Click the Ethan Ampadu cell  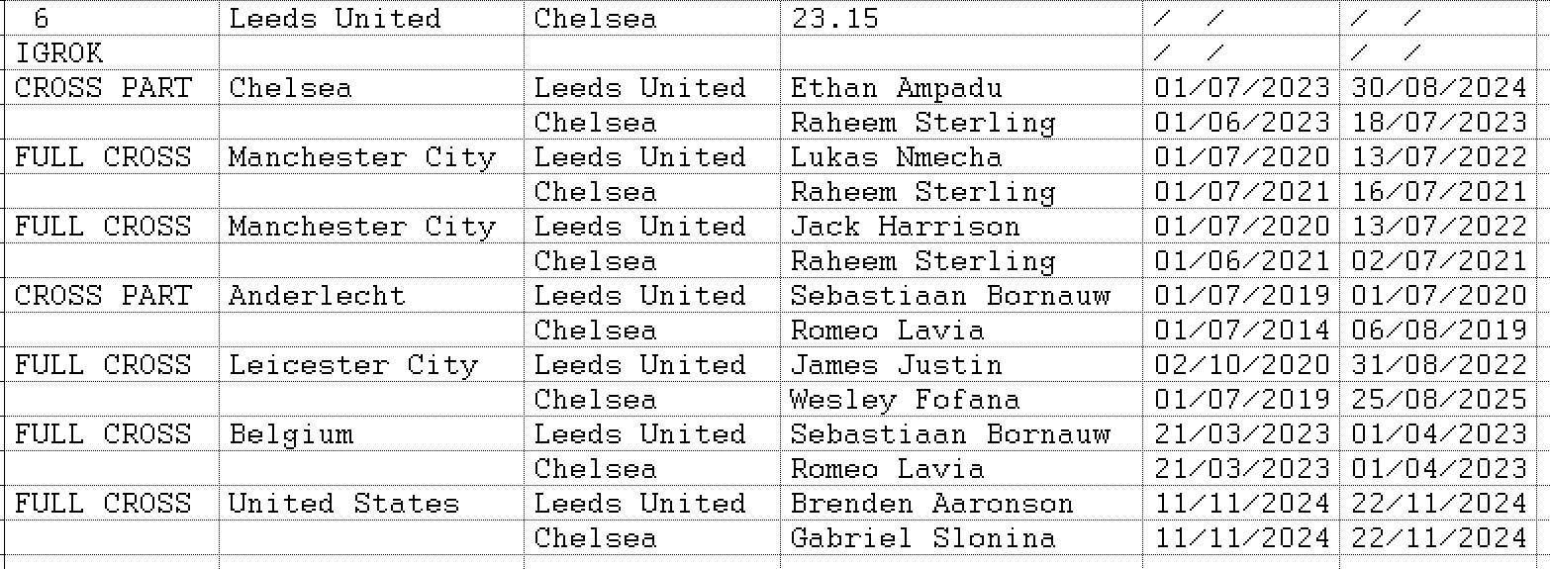pyautogui.click(x=896, y=88)
